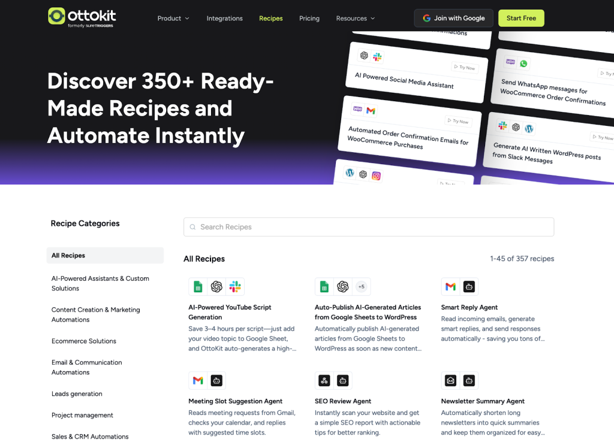Click Google Sheets icon on YouTube Script recipe
This screenshot has width=614, height=448.
tap(198, 287)
